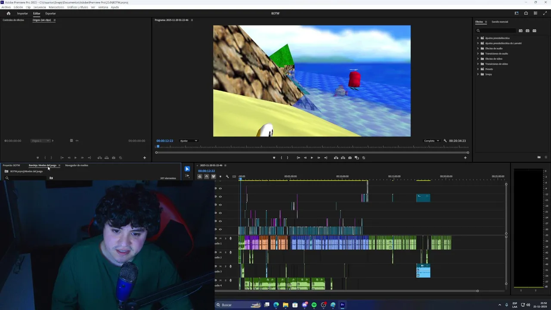Open the Ventana menu
The image size is (551, 310).
click(x=103, y=7)
